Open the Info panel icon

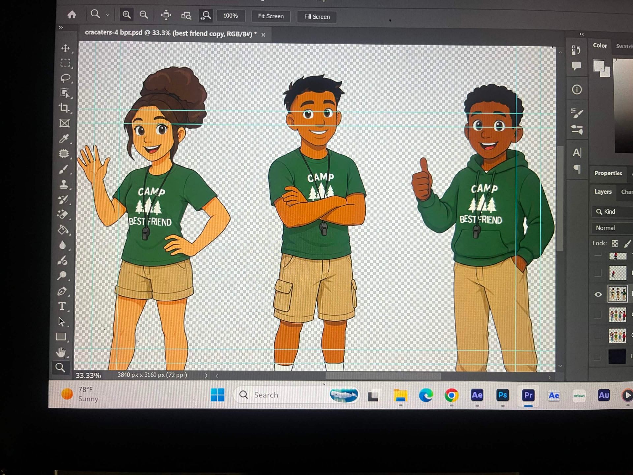click(577, 90)
